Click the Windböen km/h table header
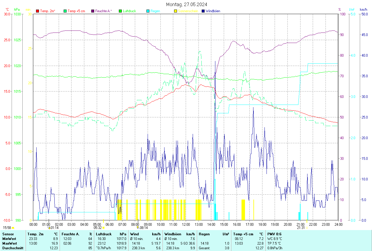This screenshot has width=372, height=251. tap(180, 234)
